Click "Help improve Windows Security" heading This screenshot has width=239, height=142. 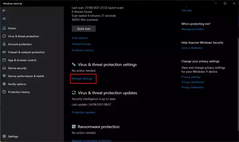(202, 42)
